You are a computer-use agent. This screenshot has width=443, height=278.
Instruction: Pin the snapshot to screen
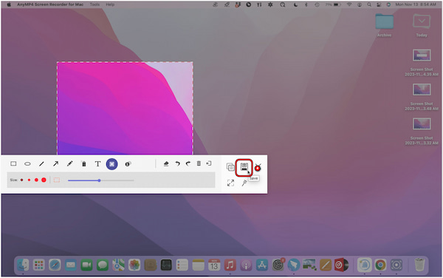pyautogui.click(x=244, y=183)
